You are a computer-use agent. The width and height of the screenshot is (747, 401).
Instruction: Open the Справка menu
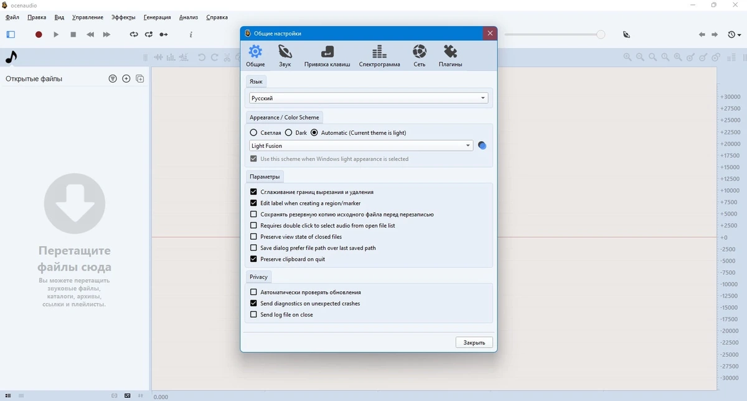click(x=217, y=17)
